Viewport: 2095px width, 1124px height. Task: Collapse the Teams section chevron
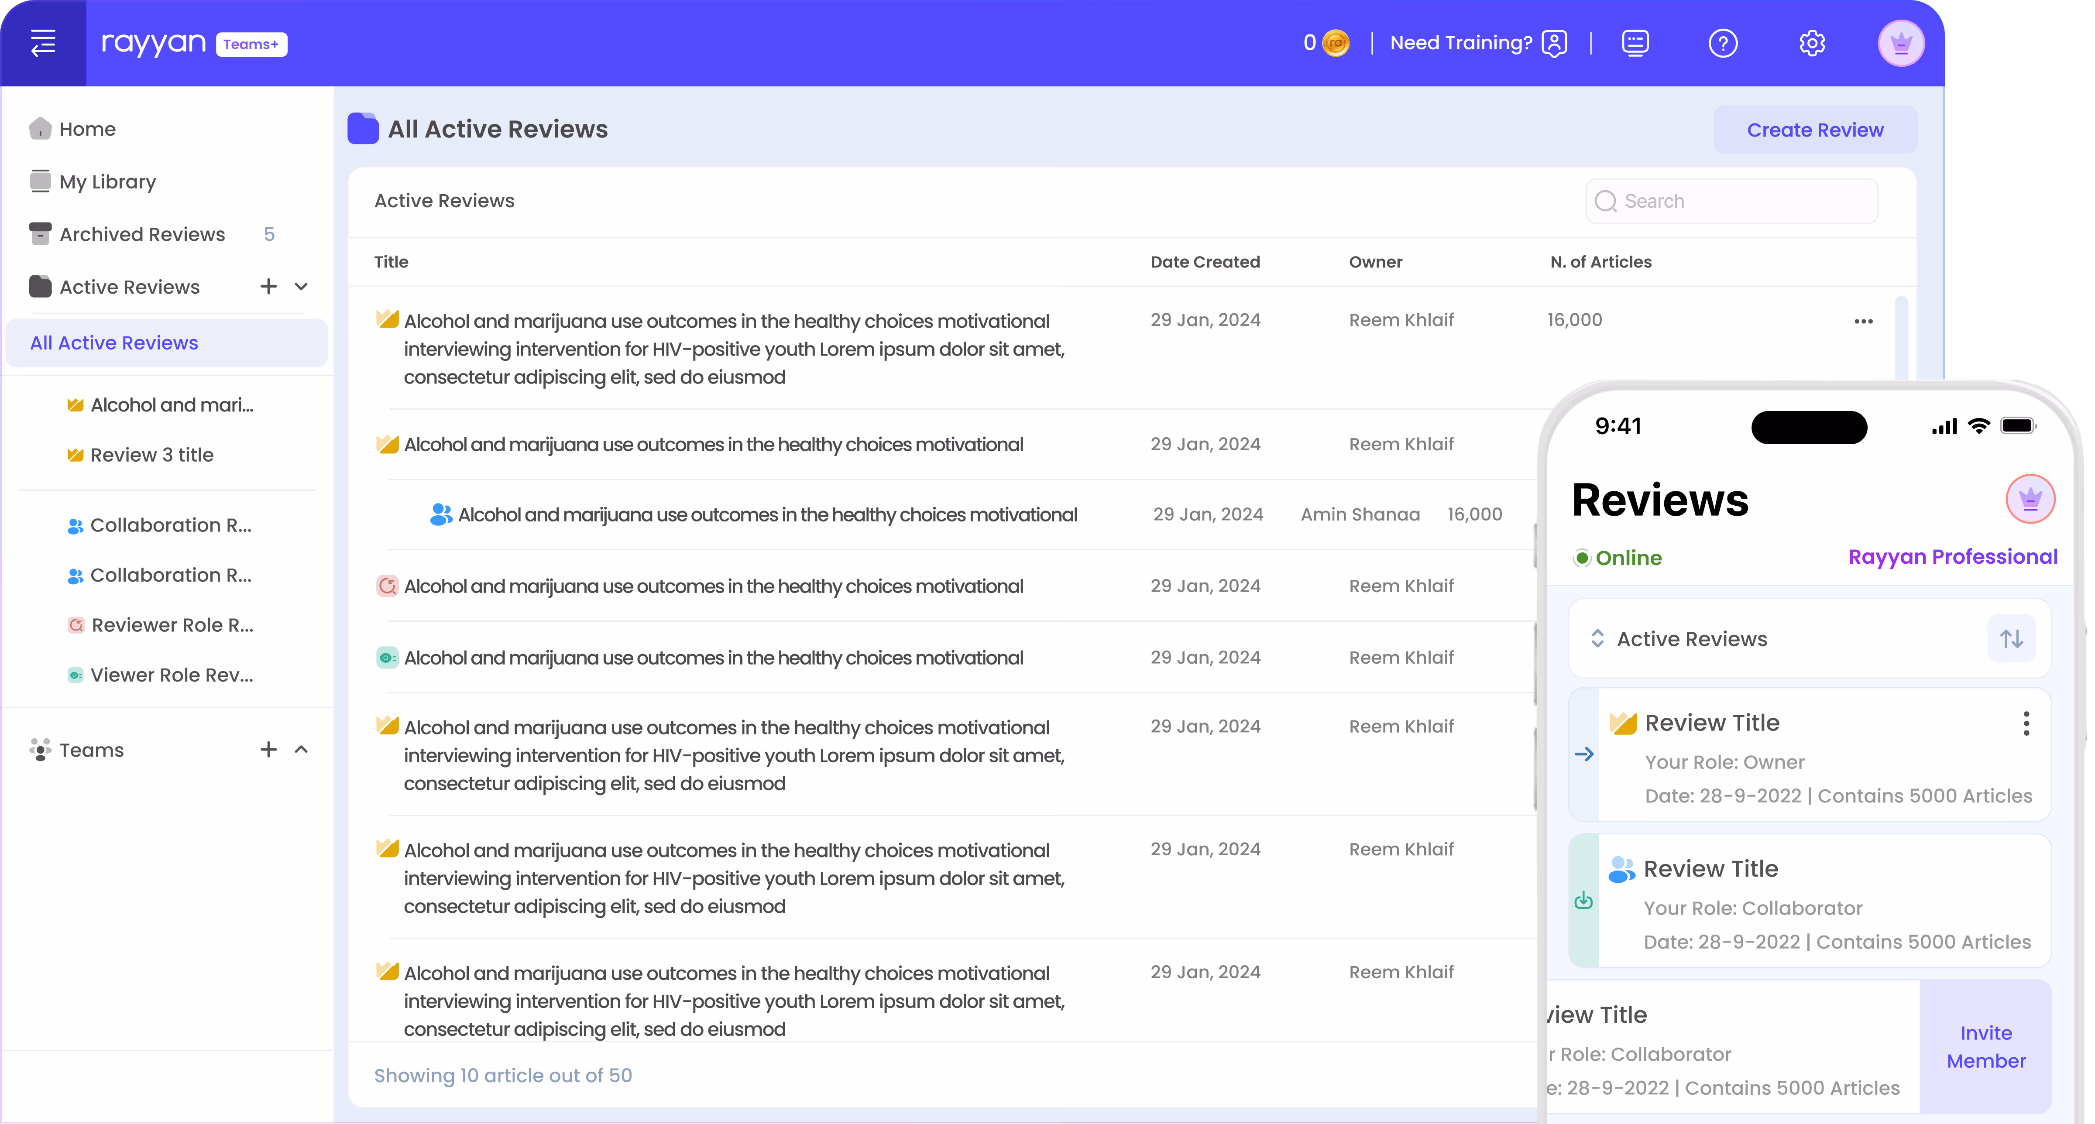coord(301,749)
